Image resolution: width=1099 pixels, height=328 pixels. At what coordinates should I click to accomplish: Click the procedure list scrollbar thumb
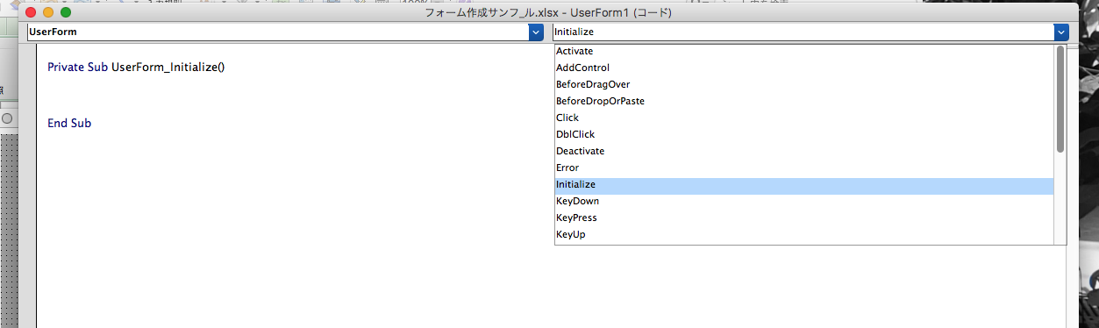pos(1060,98)
